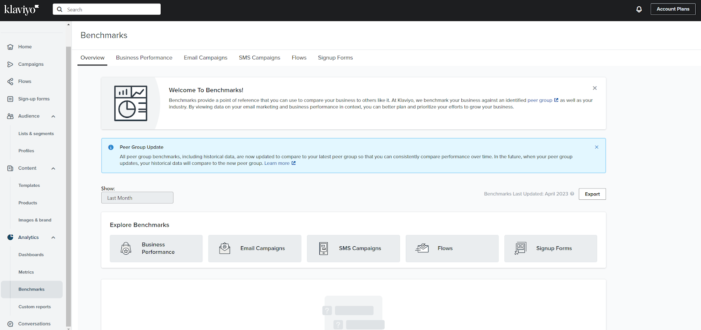Click the Campaigns paper-plane icon
This screenshot has width=701, height=330.
(11, 64)
